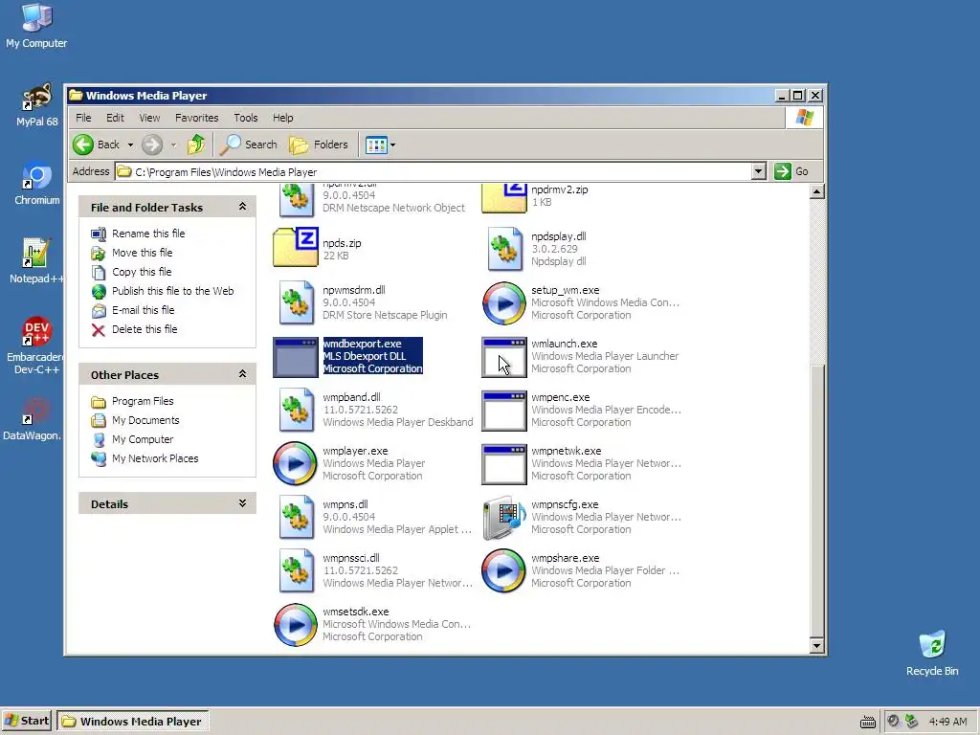
Task: Collapse the Other Places panel
Action: pyautogui.click(x=242, y=374)
